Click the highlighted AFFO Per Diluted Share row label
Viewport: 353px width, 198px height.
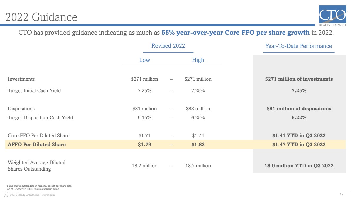(x=37, y=145)
